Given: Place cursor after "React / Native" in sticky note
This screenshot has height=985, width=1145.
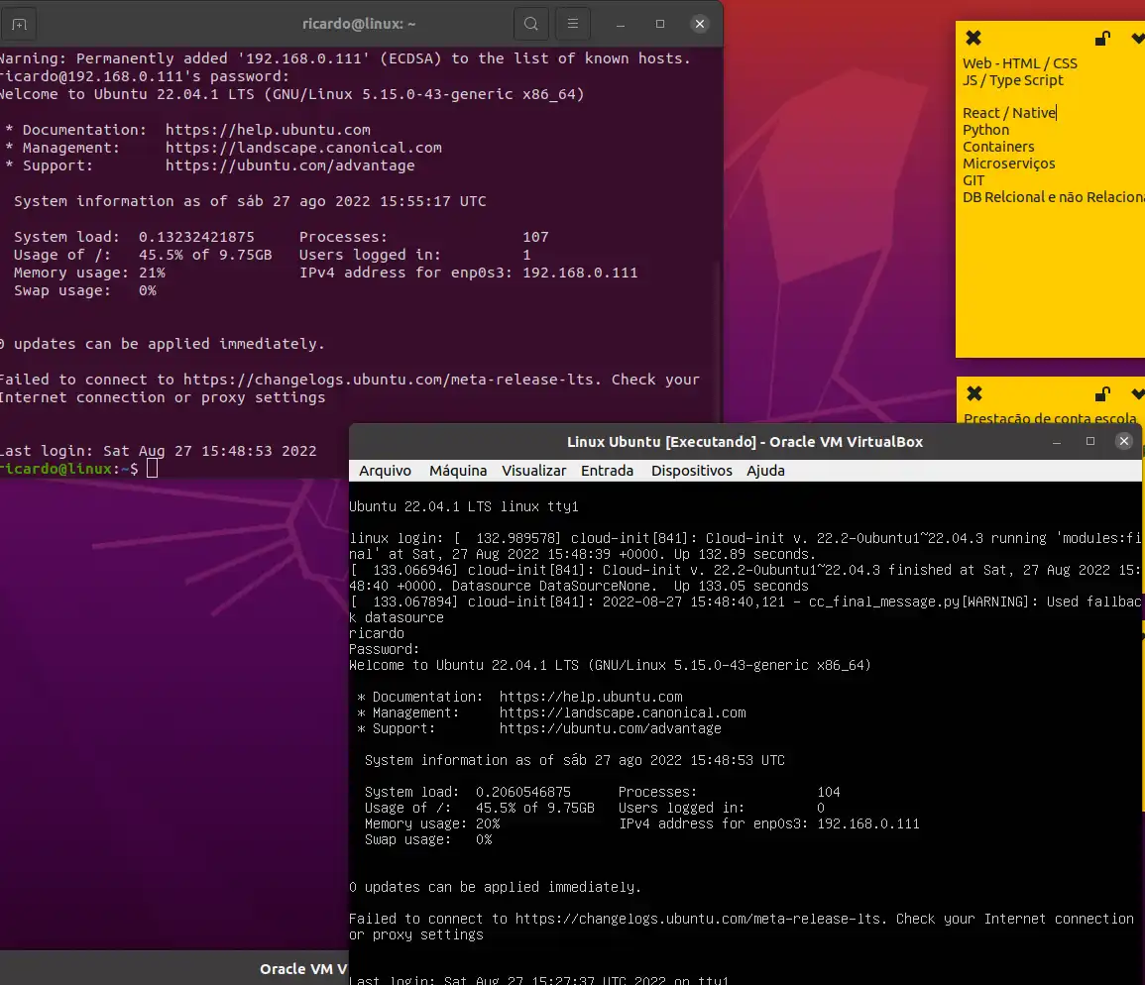Looking at the screenshot, I should click(1055, 112).
